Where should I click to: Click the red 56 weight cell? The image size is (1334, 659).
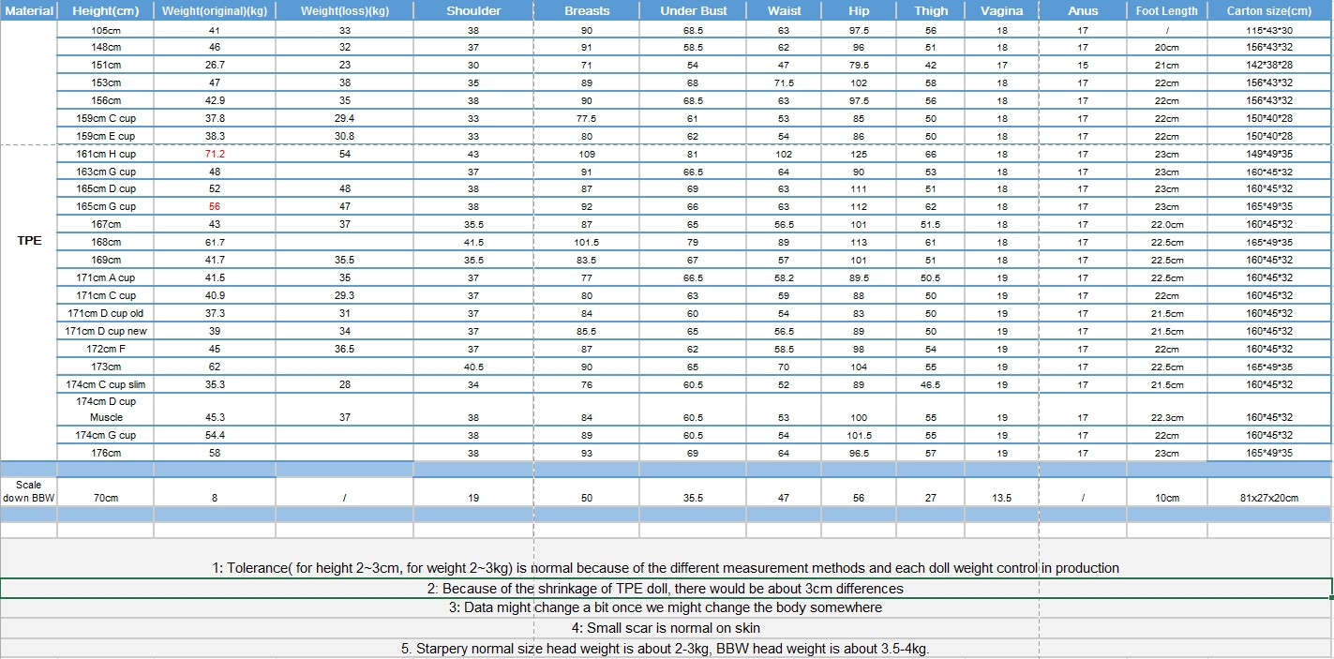tap(215, 206)
